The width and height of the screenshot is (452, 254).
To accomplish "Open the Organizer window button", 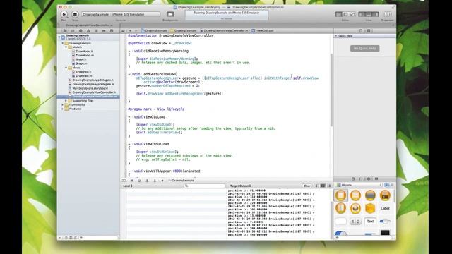I will 388,14.
